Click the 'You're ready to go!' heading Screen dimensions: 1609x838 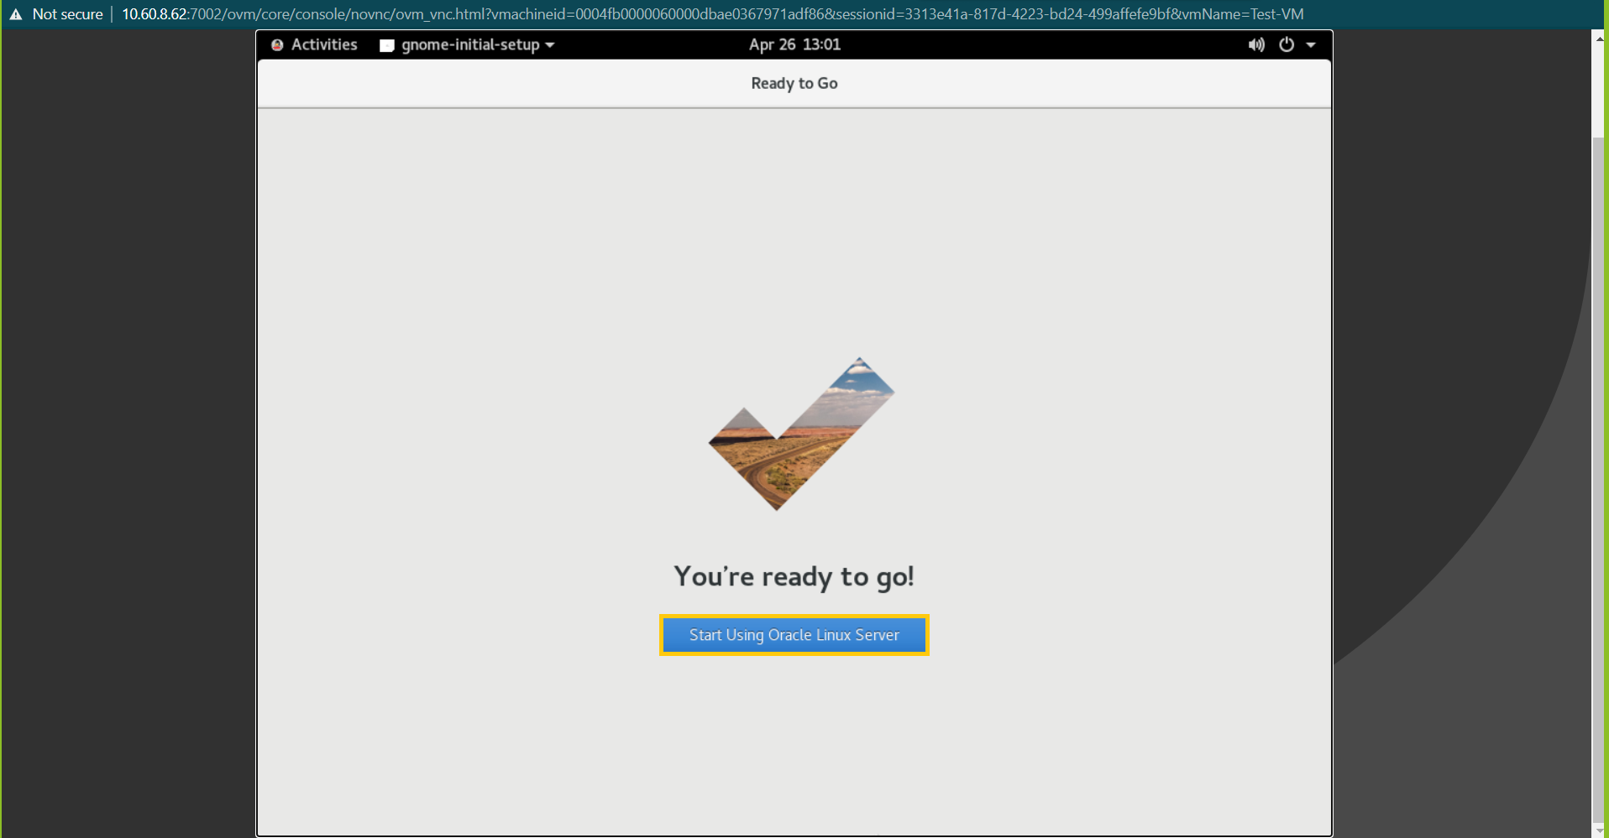click(x=794, y=576)
